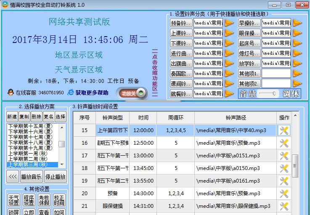The width and height of the screenshot is (310, 215).
Task: Play the 上课铃 ringtone preview
Action: tap(229, 33)
